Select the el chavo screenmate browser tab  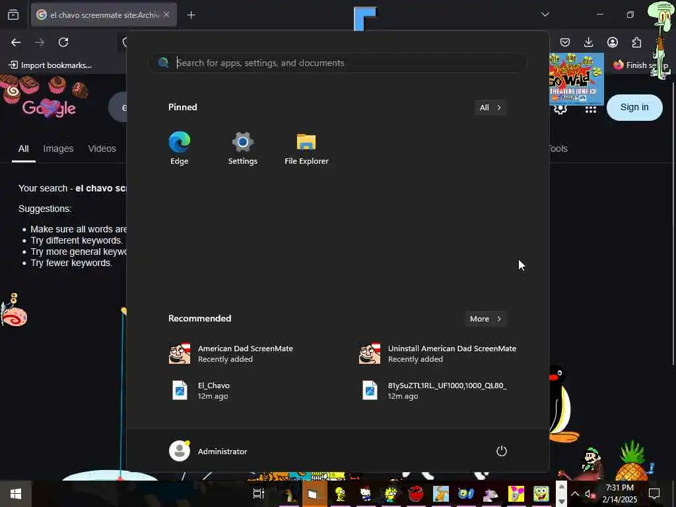click(104, 15)
